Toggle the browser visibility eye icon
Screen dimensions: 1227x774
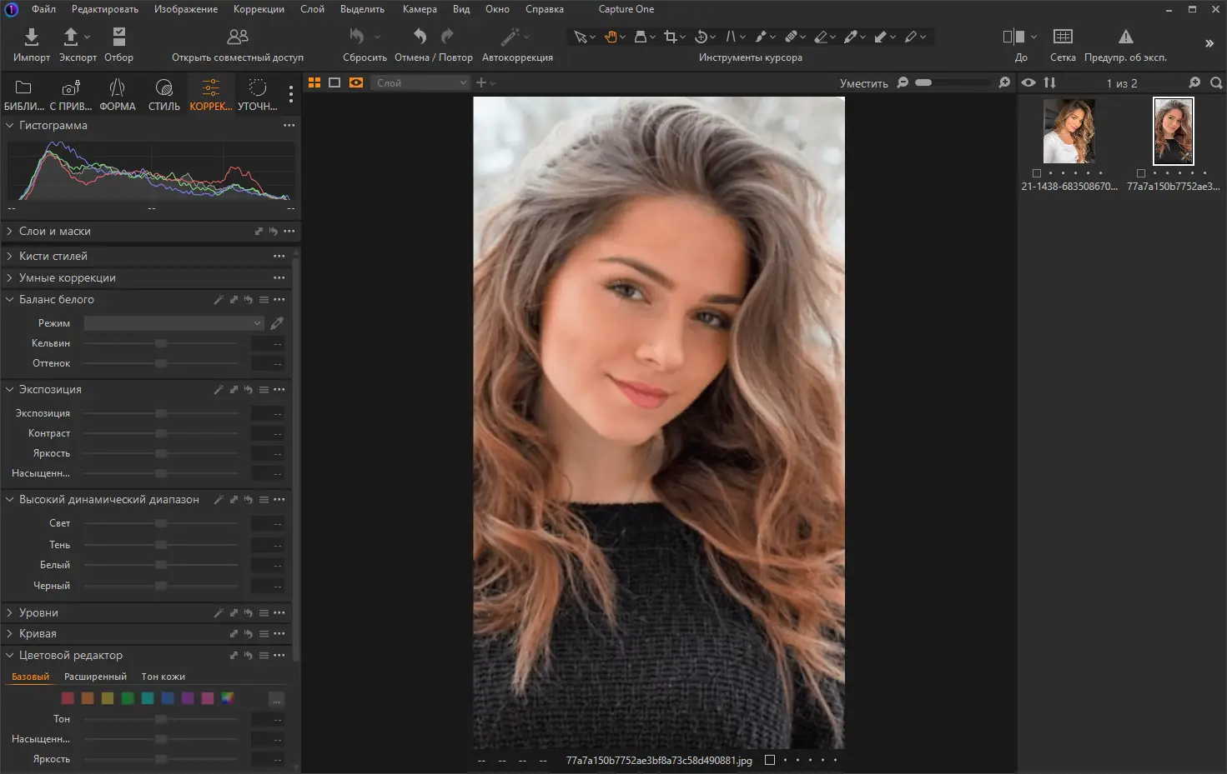coord(1028,82)
